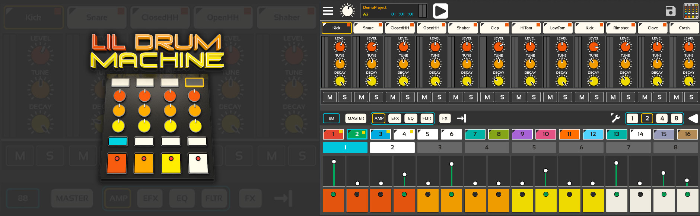Click the Clap TUNE knob
The width and height of the screenshot is (700, 216).
coord(498,64)
